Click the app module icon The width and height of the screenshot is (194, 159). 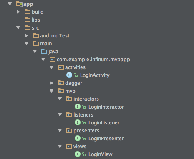pos(19,4)
